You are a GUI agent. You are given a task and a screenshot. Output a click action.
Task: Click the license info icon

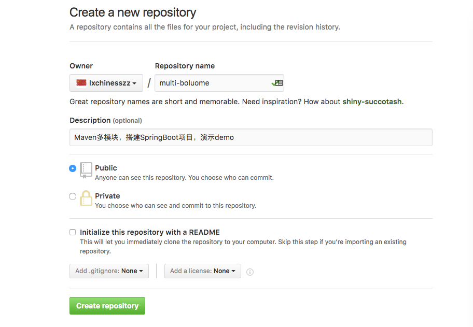250,272
